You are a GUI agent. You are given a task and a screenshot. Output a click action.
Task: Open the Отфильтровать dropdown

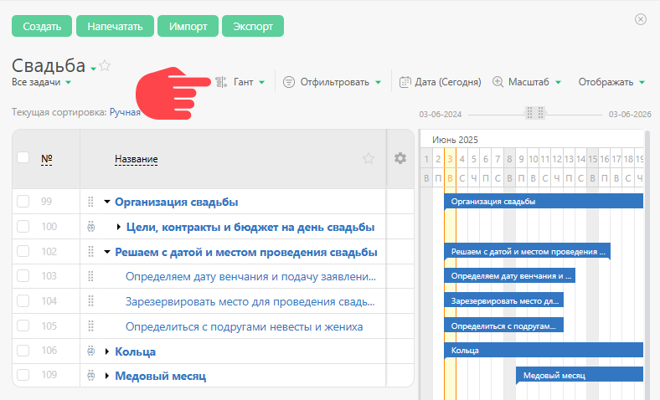(x=341, y=82)
